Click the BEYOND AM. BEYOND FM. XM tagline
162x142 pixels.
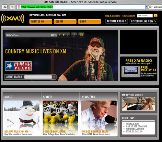click(x=48, y=15)
